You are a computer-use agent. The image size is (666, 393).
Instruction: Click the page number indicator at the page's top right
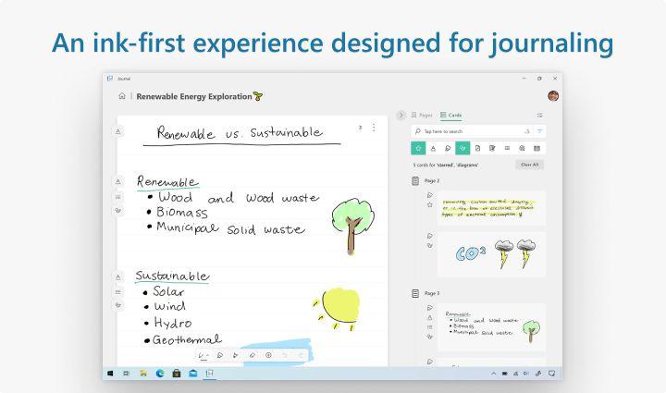360,128
